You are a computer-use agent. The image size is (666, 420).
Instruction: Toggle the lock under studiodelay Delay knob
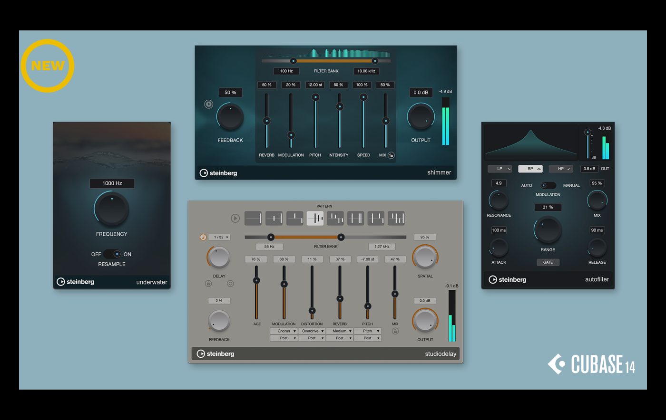[x=208, y=284]
